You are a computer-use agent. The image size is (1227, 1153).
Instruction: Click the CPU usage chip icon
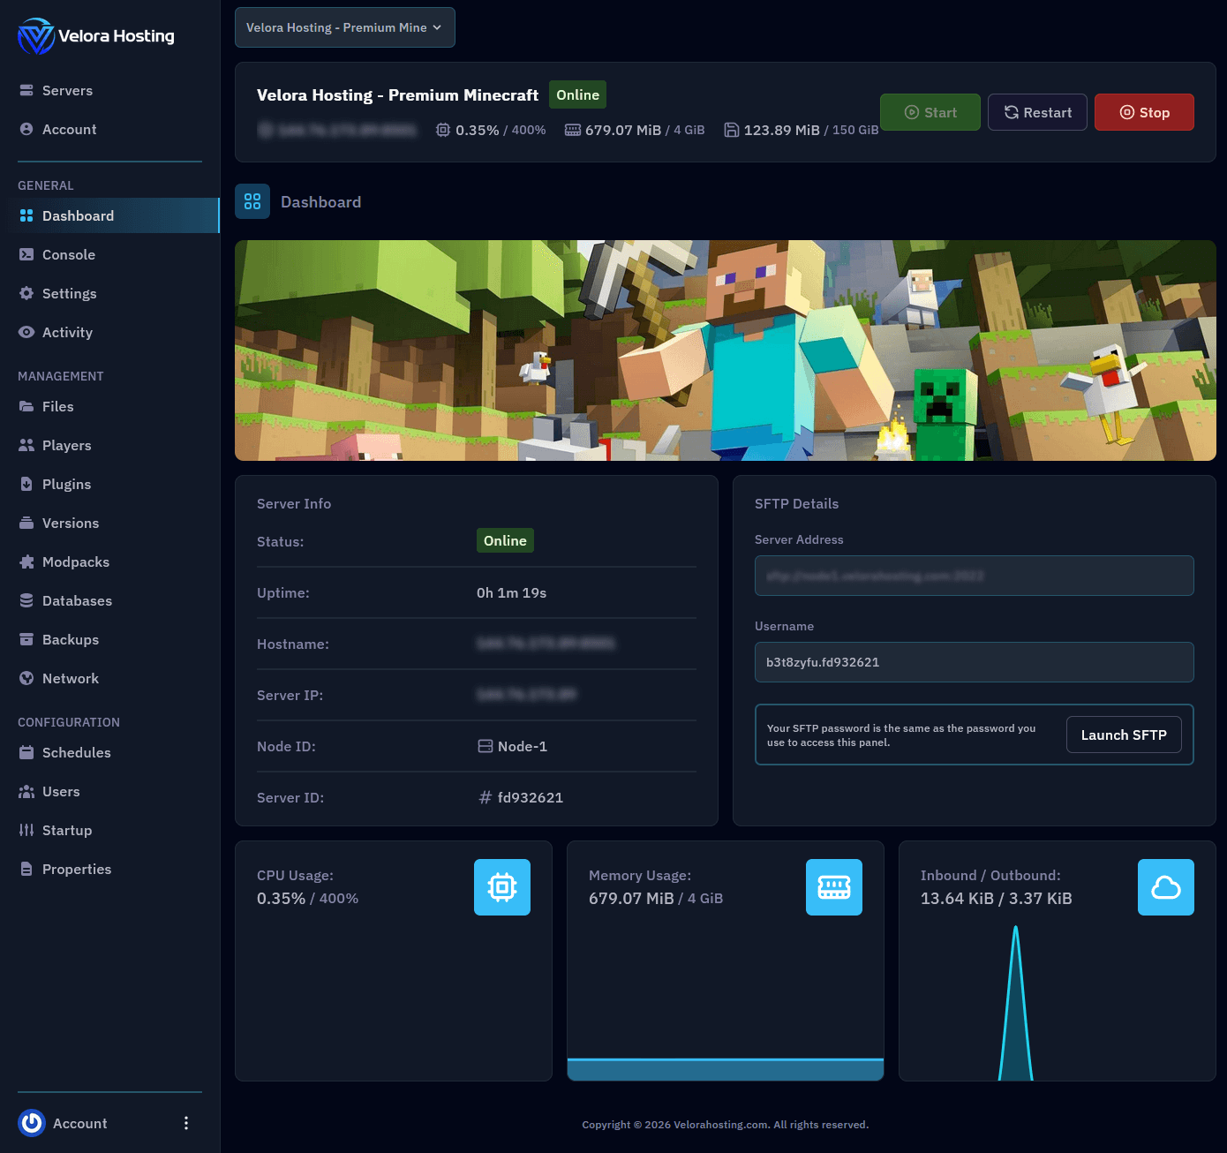click(x=501, y=887)
